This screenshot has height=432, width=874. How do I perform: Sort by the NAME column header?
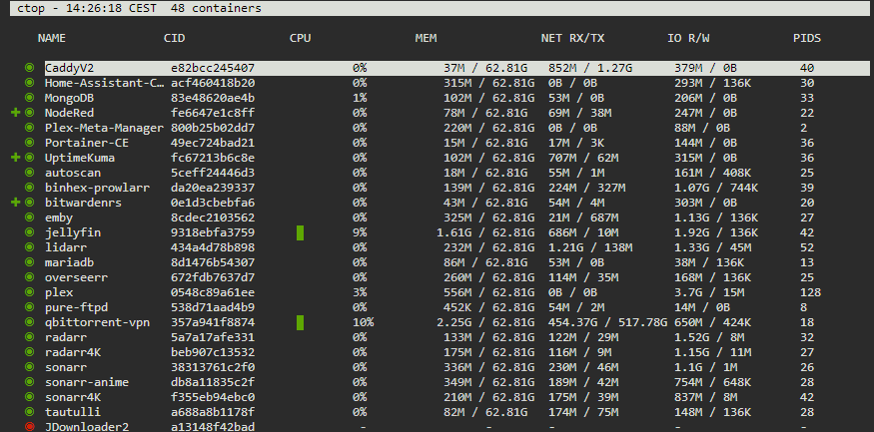pyautogui.click(x=52, y=39)
